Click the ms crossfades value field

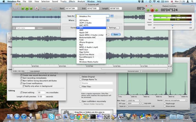[41, 92]
